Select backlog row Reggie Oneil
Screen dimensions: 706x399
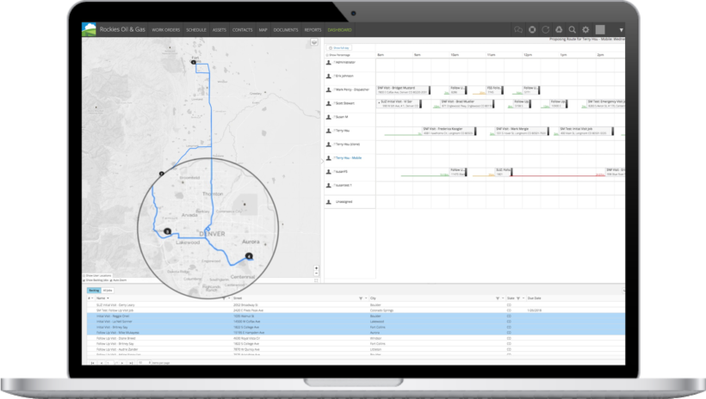356,316
